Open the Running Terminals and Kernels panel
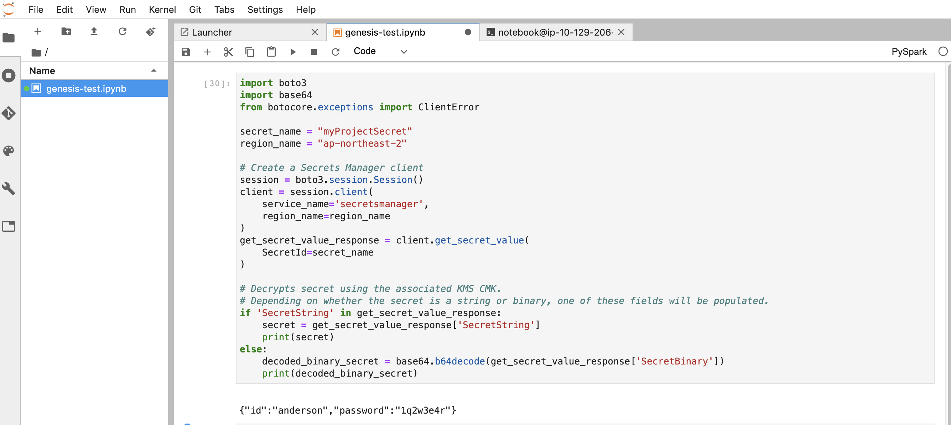The image size is (951, 425). click(9, 75)
